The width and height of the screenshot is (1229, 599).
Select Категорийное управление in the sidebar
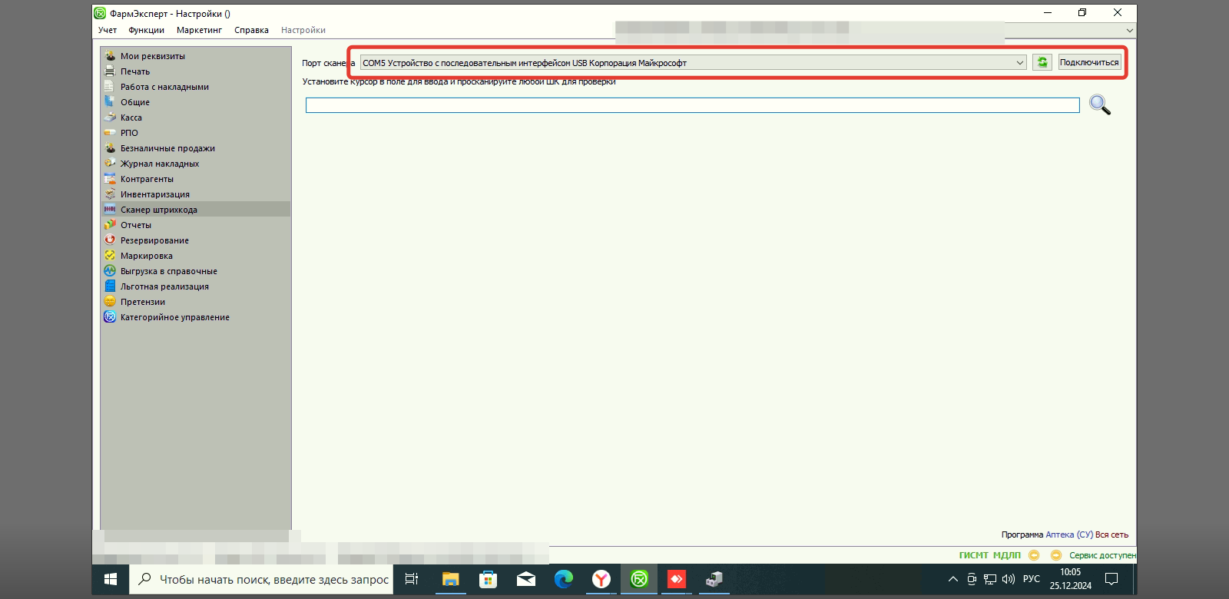pos(174,317)
